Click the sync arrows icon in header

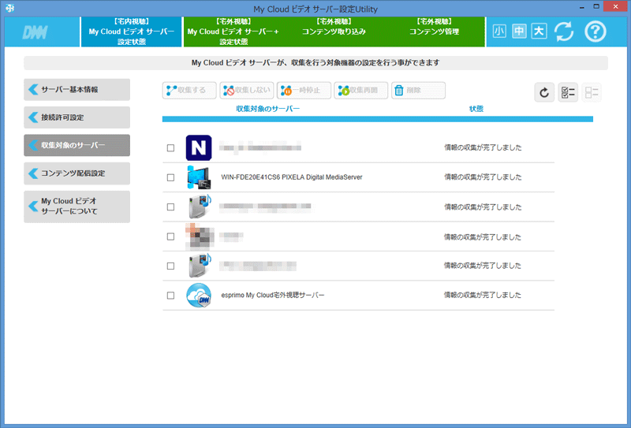tap(563, 32)
